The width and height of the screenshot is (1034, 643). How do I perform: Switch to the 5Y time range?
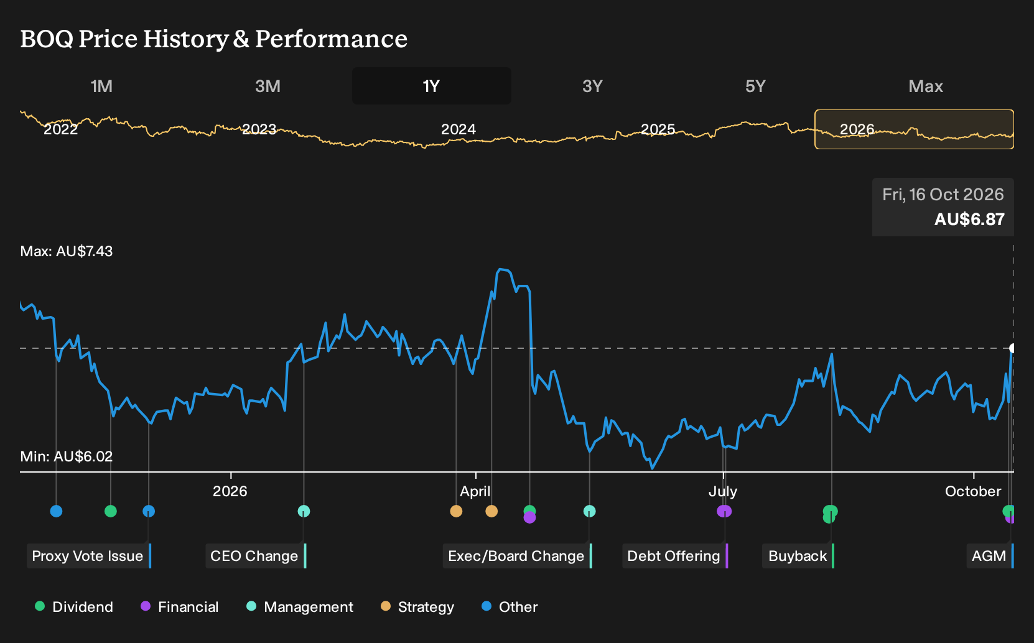point(755,86)
